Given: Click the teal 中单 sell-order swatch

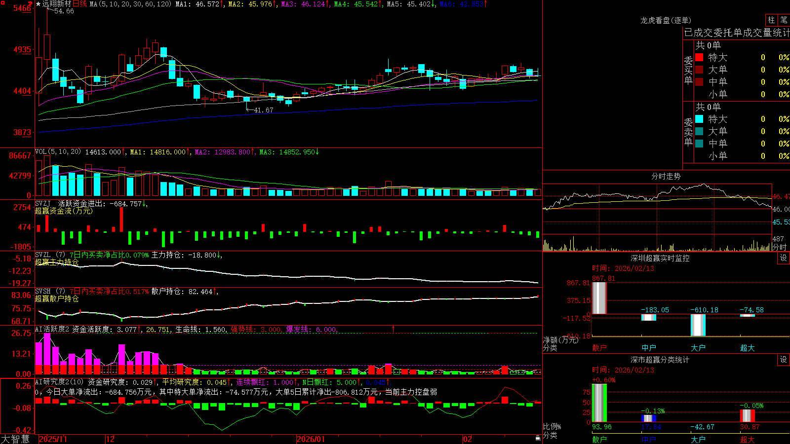Looking at the screenshot, I should (x=699, y=143).
